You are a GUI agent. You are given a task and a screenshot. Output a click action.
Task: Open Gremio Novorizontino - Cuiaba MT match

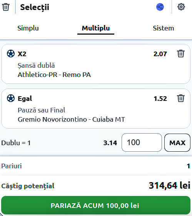71,119
